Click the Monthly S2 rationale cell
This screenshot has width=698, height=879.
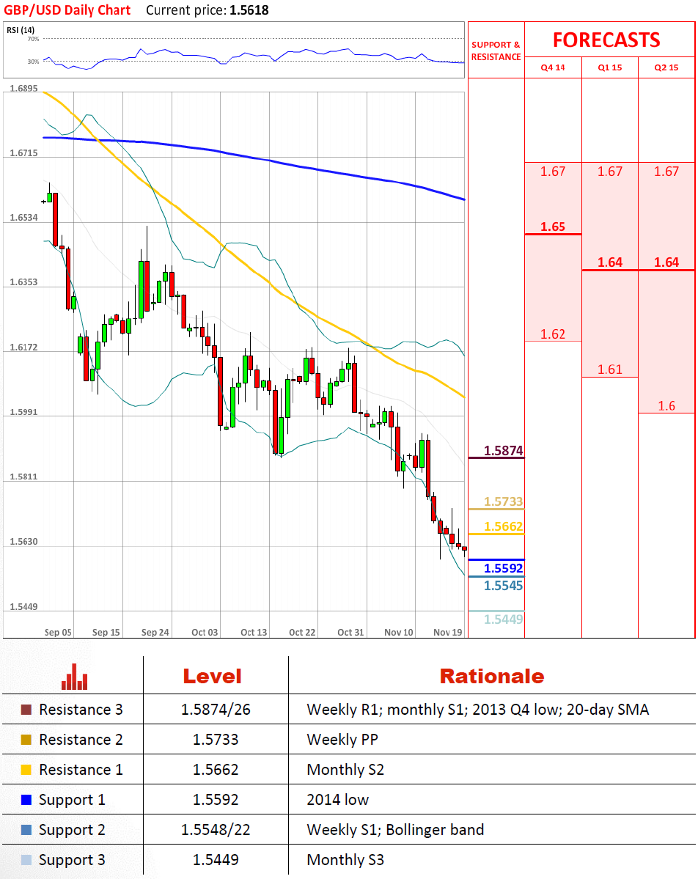(345, 770)
